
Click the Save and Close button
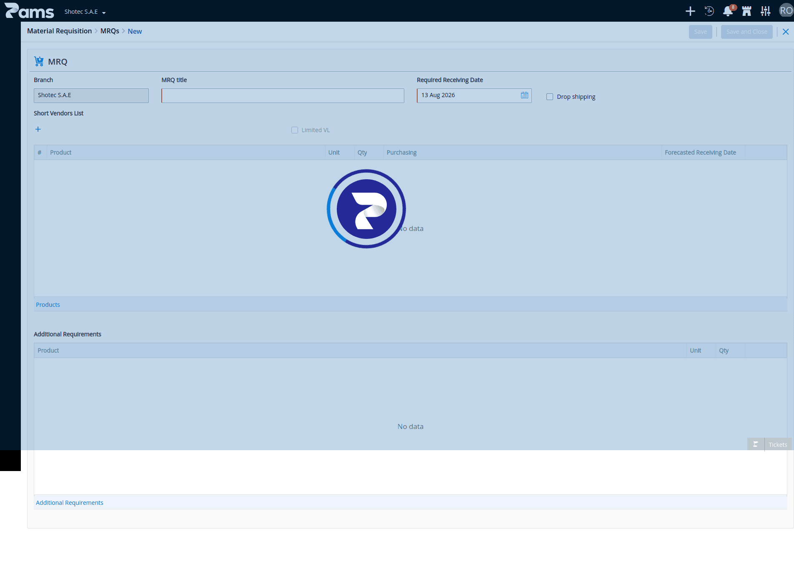coord(746,32)
